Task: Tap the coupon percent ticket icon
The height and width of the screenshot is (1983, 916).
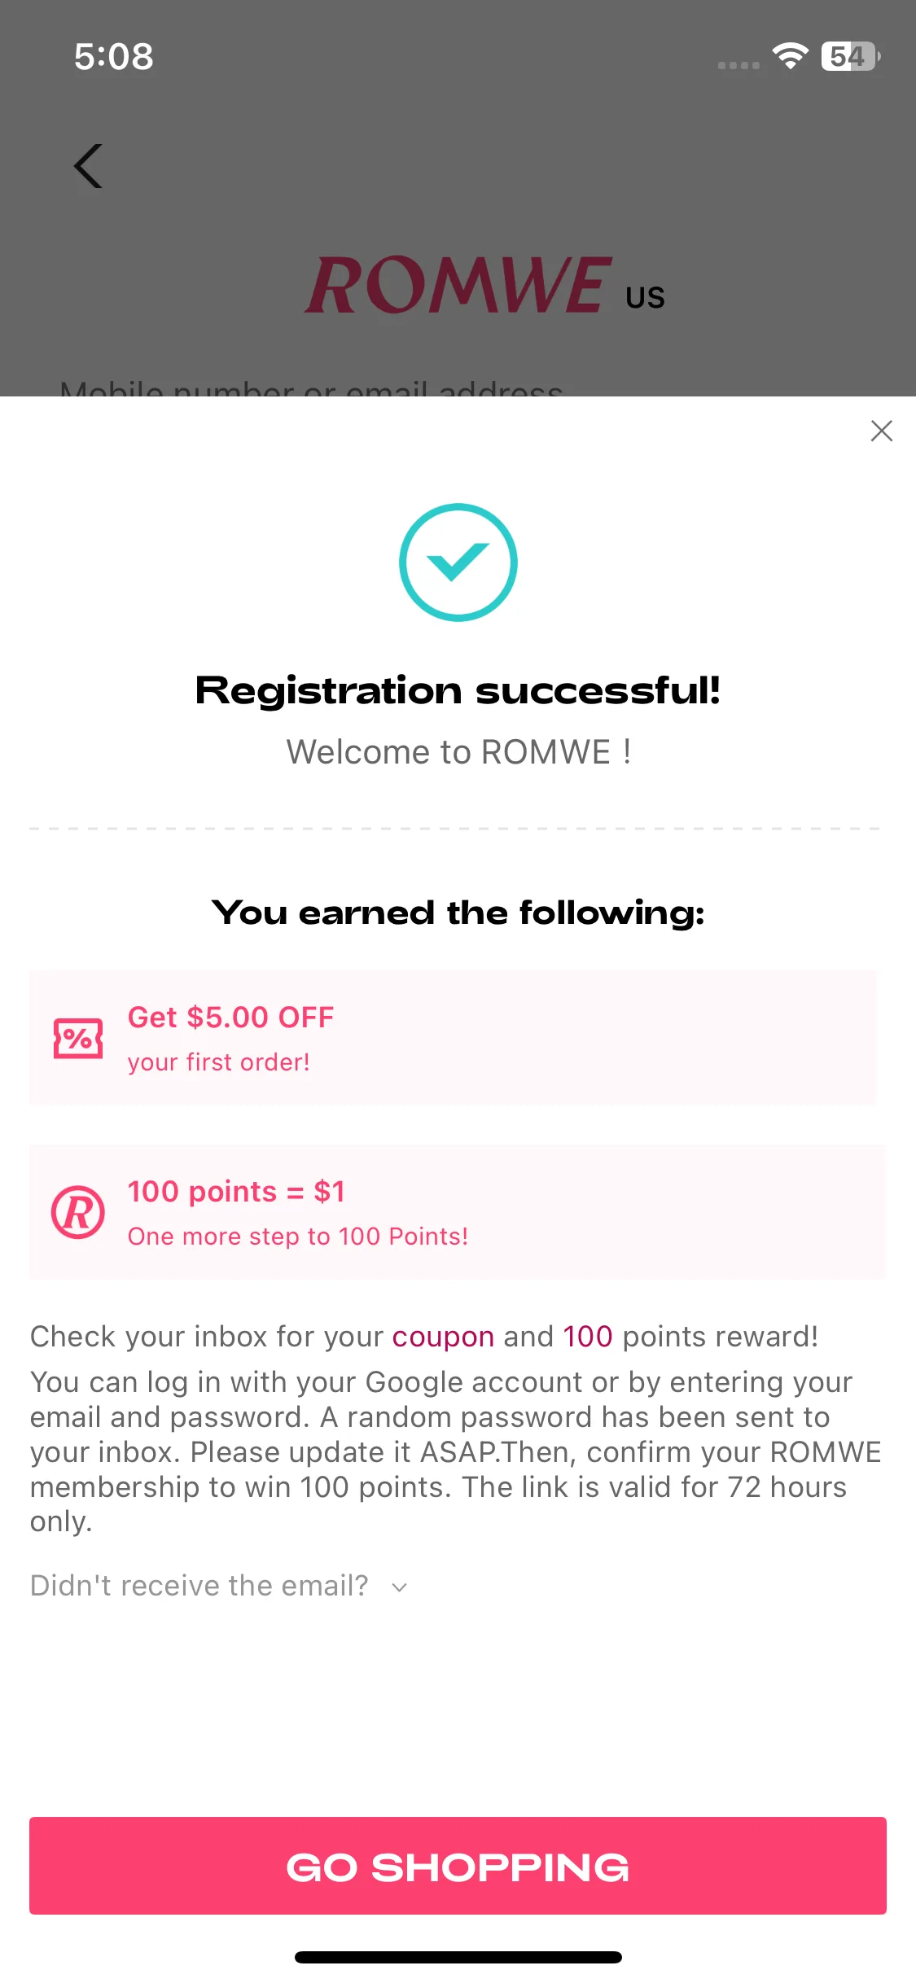Action: 78,1038
